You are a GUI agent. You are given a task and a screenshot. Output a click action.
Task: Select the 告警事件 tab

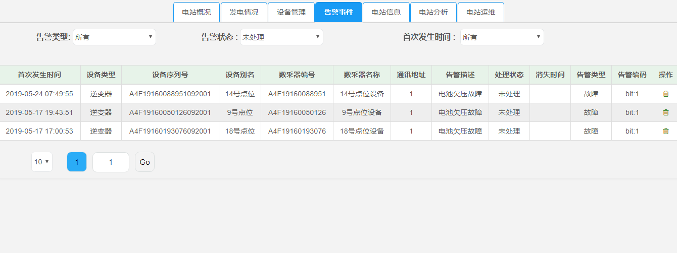pyautogui.click(x=338, y=12)
